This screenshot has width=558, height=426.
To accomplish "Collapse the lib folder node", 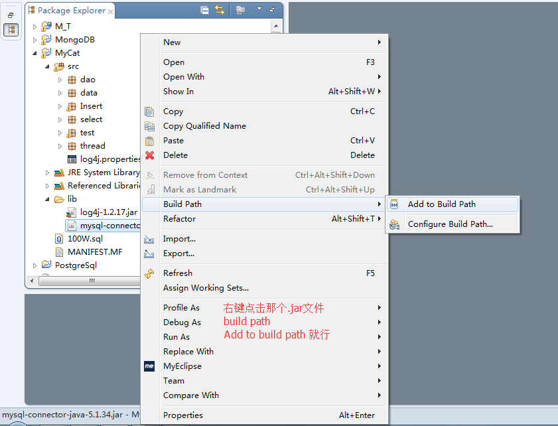I will click(x=47, y=199).
